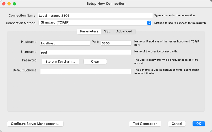Switch to the Advanced tab
Image resolution: width=212 pixels, height=132 pixels.
click(124, 31)
